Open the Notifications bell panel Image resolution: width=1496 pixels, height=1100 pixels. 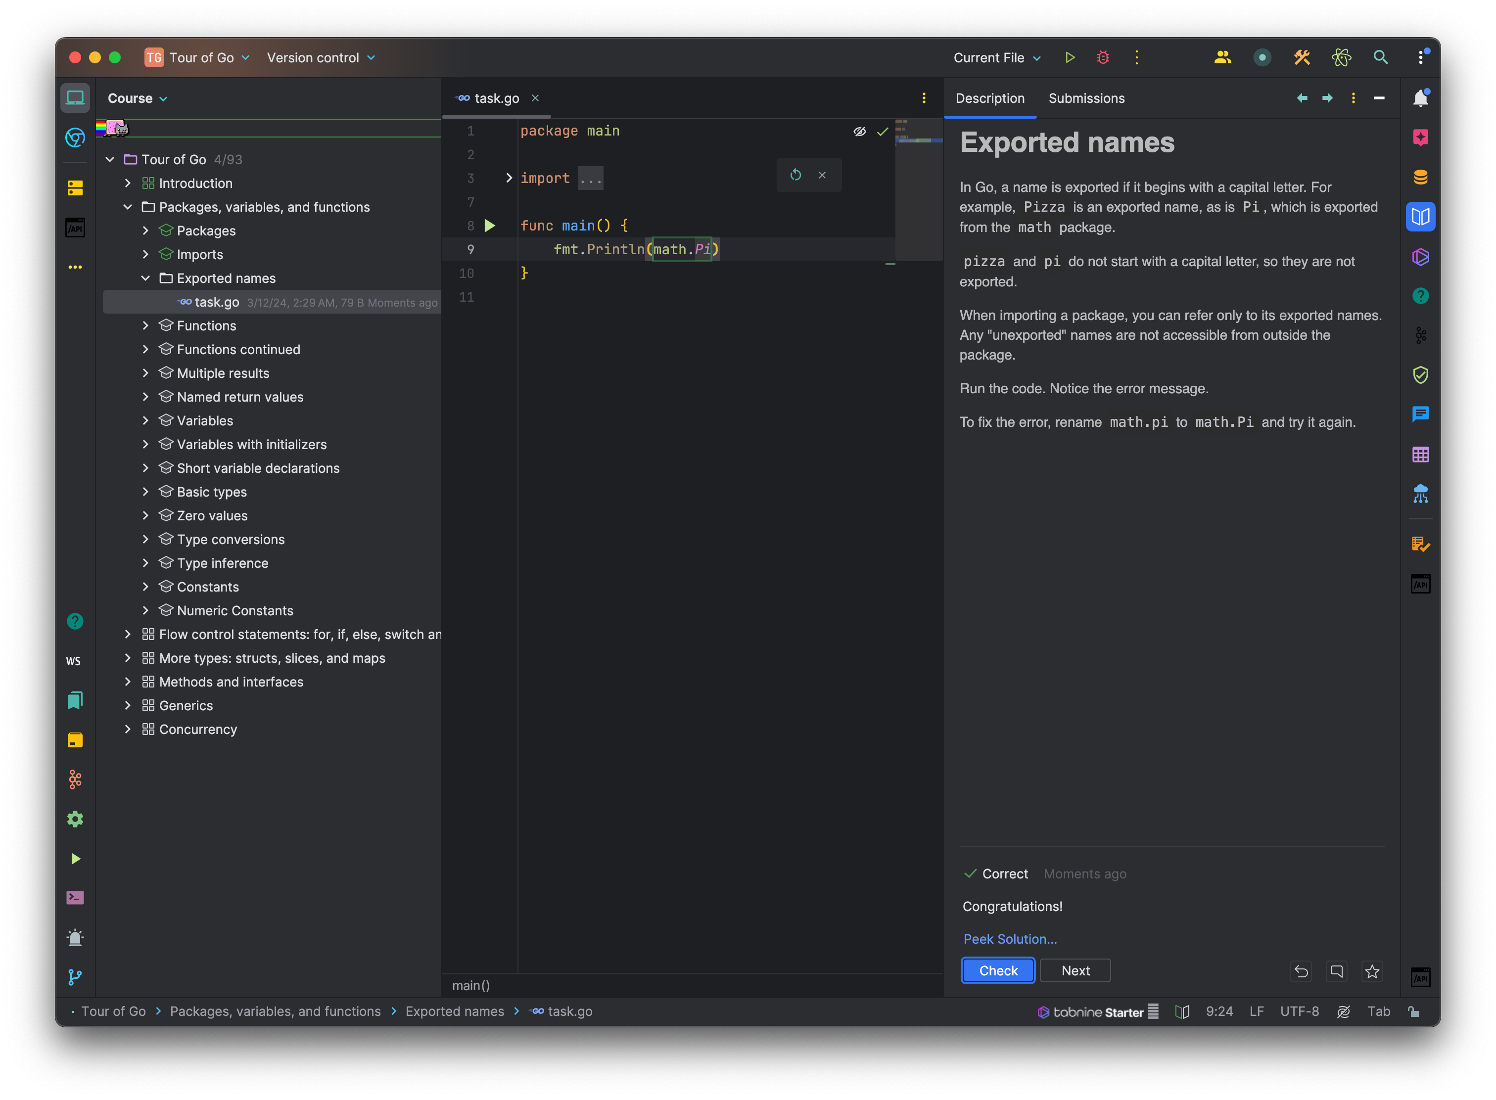(1420, 98)
